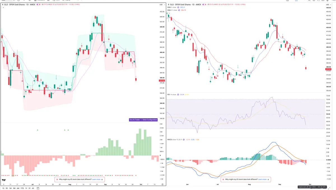Click the 10.00 level on MACD scale
Image resolution: width=336 pixels, height=190 pixels.
[x=328, y=144]
